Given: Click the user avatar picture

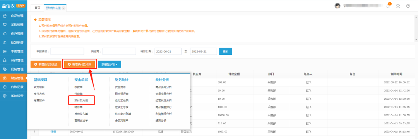Looking at the screenshot, I should pos(337,6).
